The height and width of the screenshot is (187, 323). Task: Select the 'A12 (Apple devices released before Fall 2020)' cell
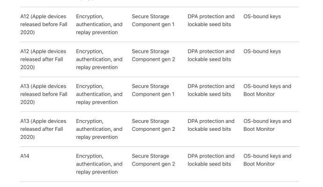[44, 24]
